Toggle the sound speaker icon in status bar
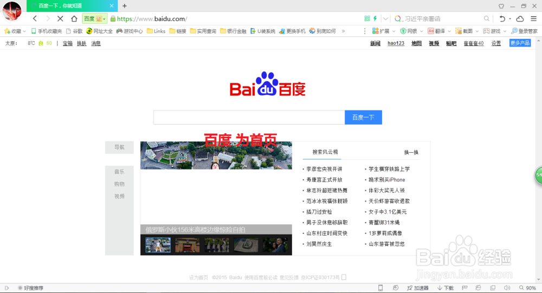This screenshot has height=293, width=542. tap(507, 288)
